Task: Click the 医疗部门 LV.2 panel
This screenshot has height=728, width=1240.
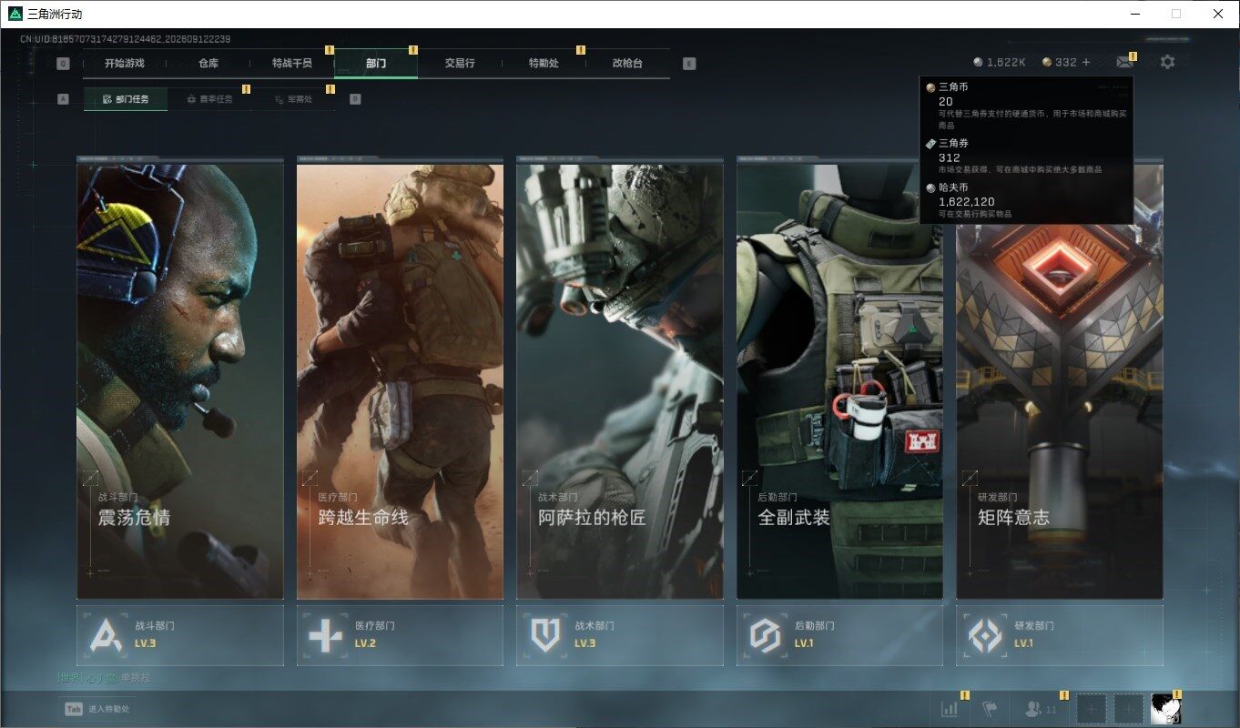Action: tap(400, 635)
